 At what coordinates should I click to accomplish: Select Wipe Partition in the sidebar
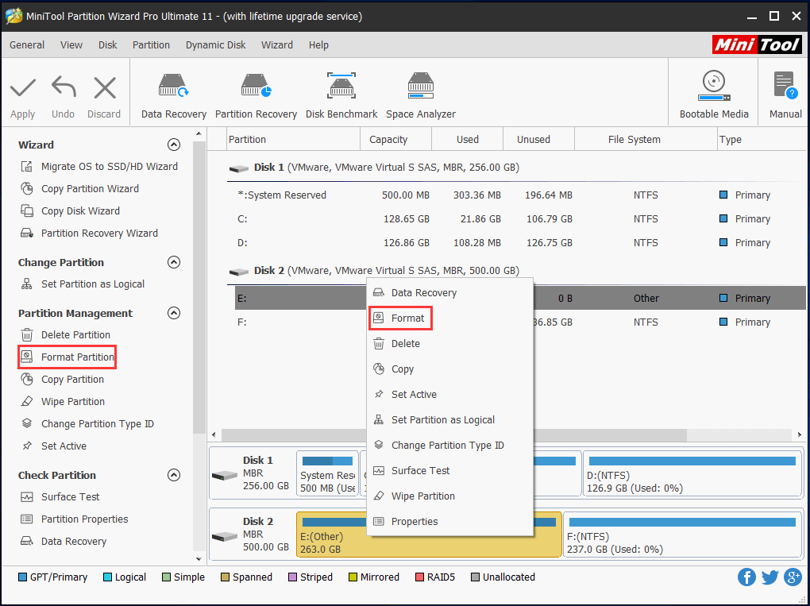[x=63, y=401]
